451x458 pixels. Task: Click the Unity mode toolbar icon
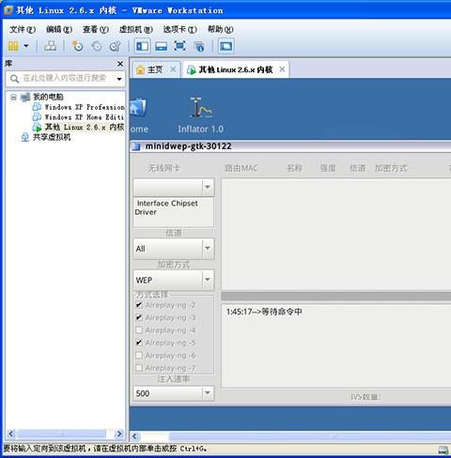(199, 46)
